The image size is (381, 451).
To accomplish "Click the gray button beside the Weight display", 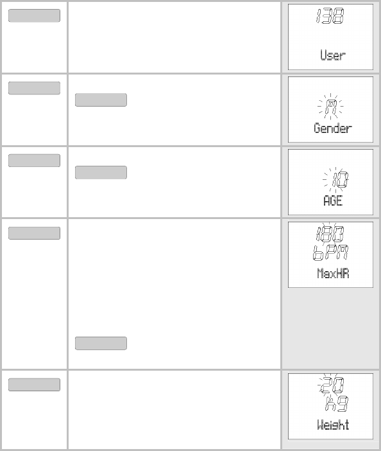I will (x=34, y=385).
